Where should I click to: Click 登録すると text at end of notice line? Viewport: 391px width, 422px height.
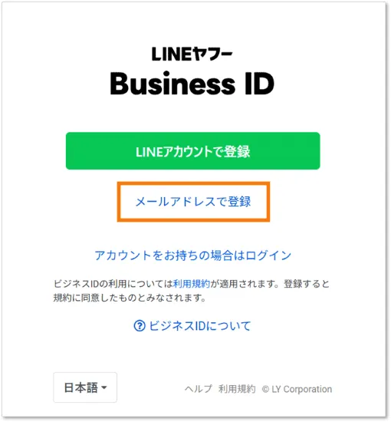point(307,284)
